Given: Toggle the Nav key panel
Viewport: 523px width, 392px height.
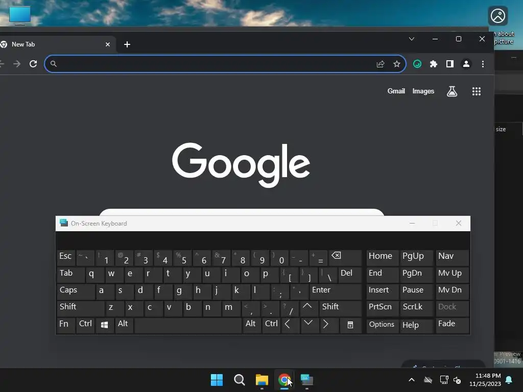Looking at the screenshot, I should 453,258.
